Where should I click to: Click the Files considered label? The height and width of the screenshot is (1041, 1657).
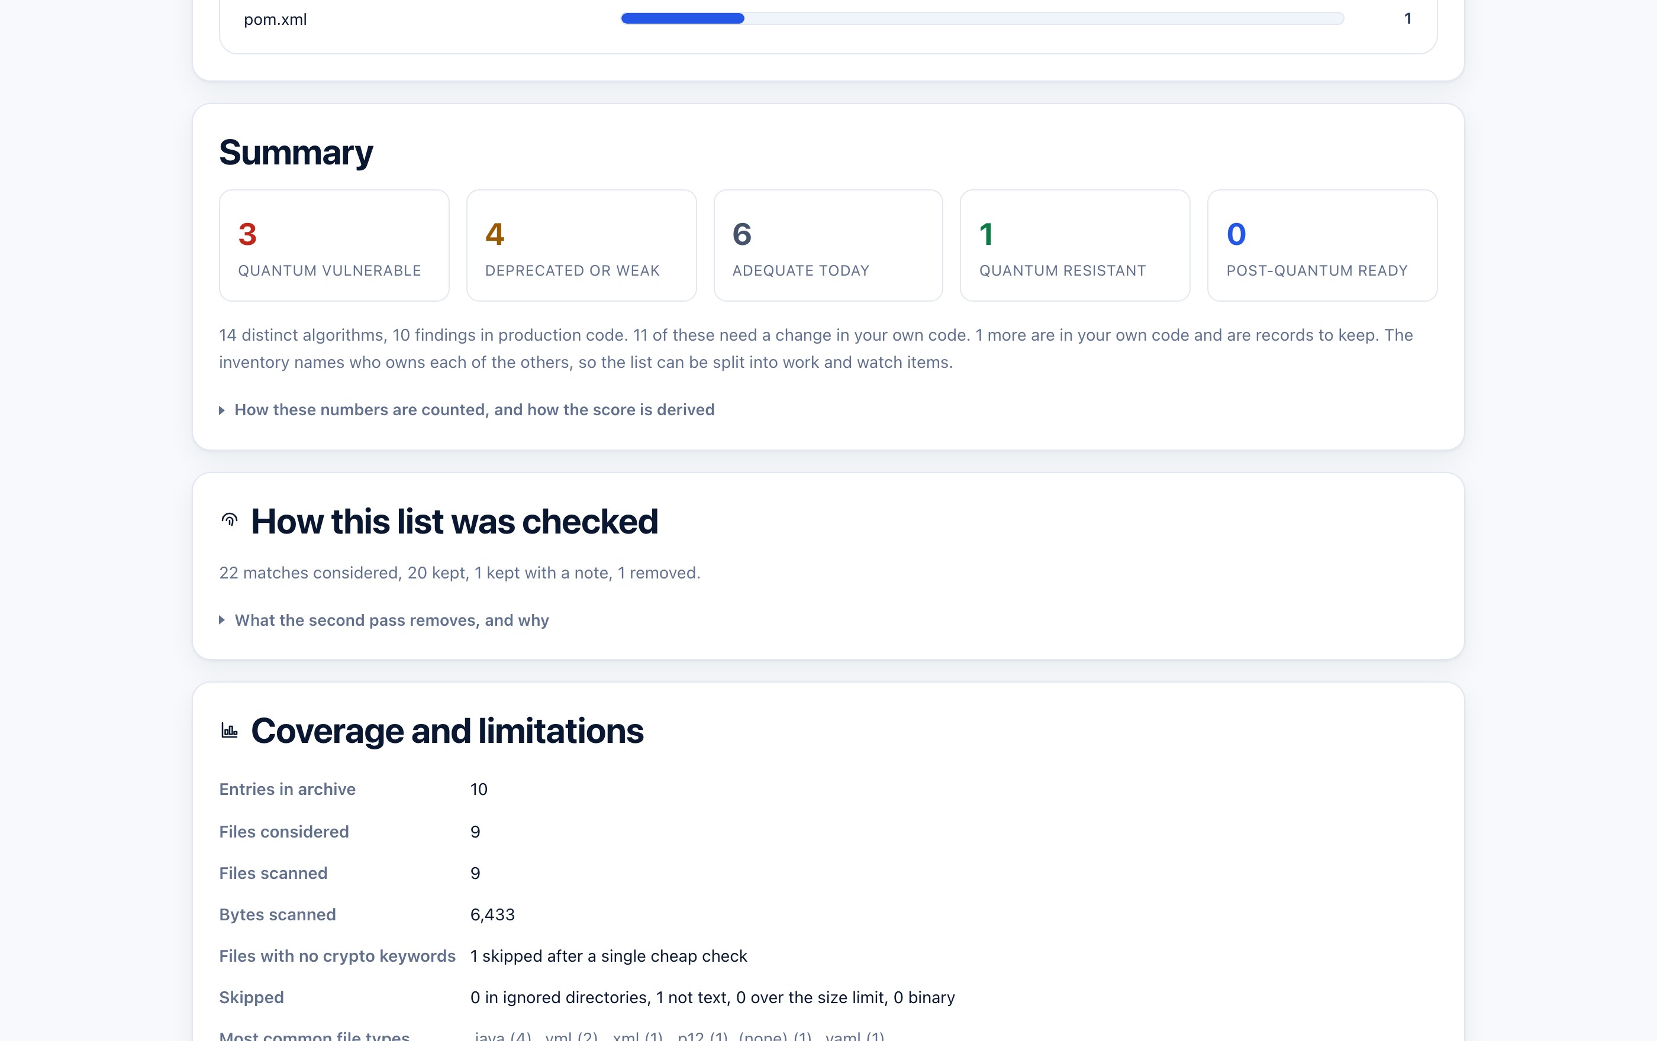[x=283, y=832]
